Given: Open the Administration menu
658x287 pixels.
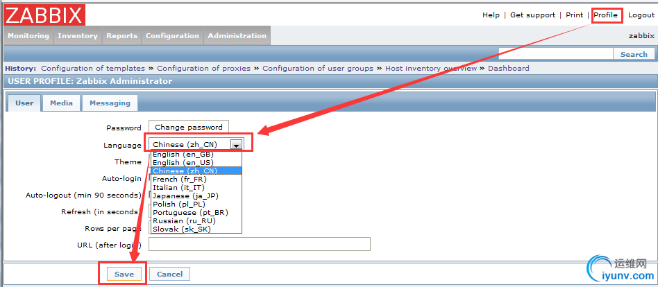Looking at the screenshot, I should click(237, 35).
